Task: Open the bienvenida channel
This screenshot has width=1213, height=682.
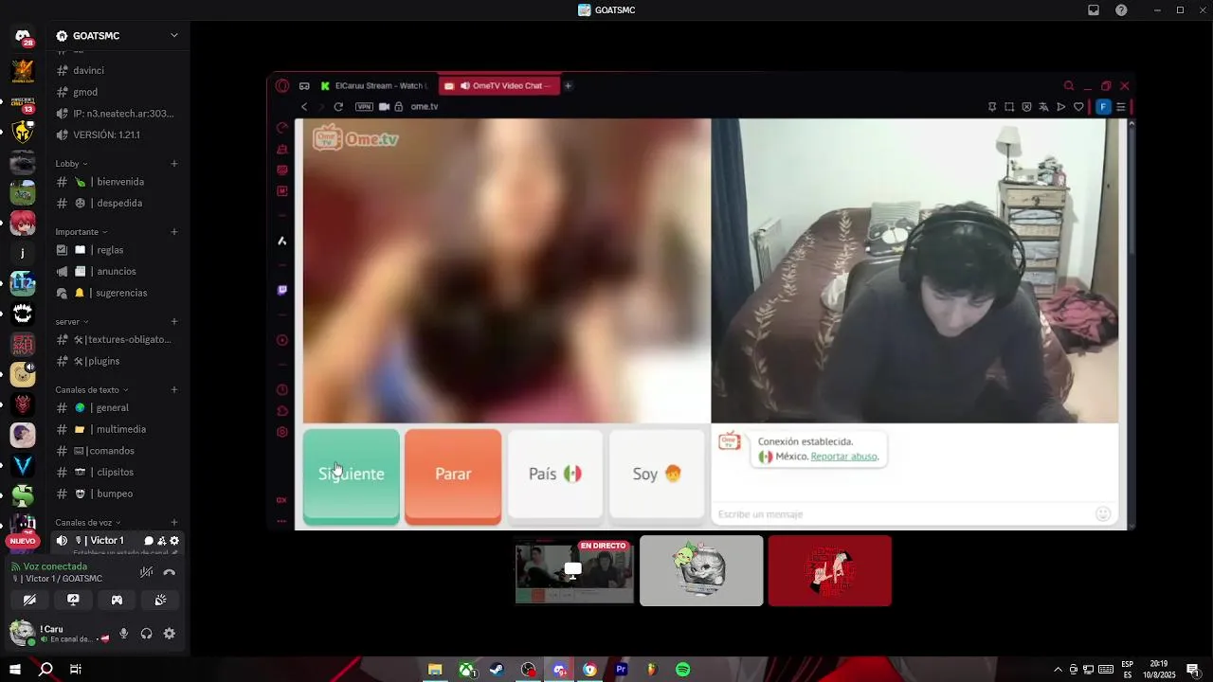Action: pos(117,182)
